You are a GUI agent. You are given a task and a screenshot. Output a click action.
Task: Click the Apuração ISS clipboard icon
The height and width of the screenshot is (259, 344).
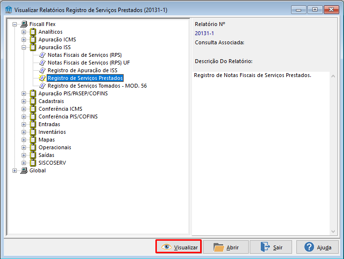pyautogui.click(x=33, y=47)
